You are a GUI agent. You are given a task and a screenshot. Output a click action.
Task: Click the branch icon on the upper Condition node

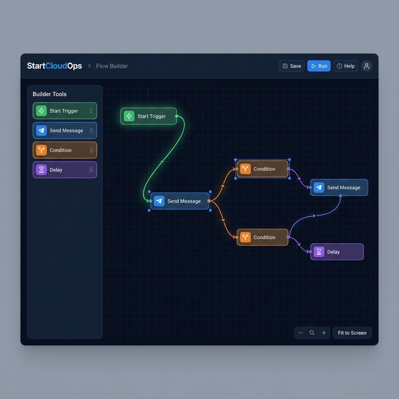coord(245,169)
